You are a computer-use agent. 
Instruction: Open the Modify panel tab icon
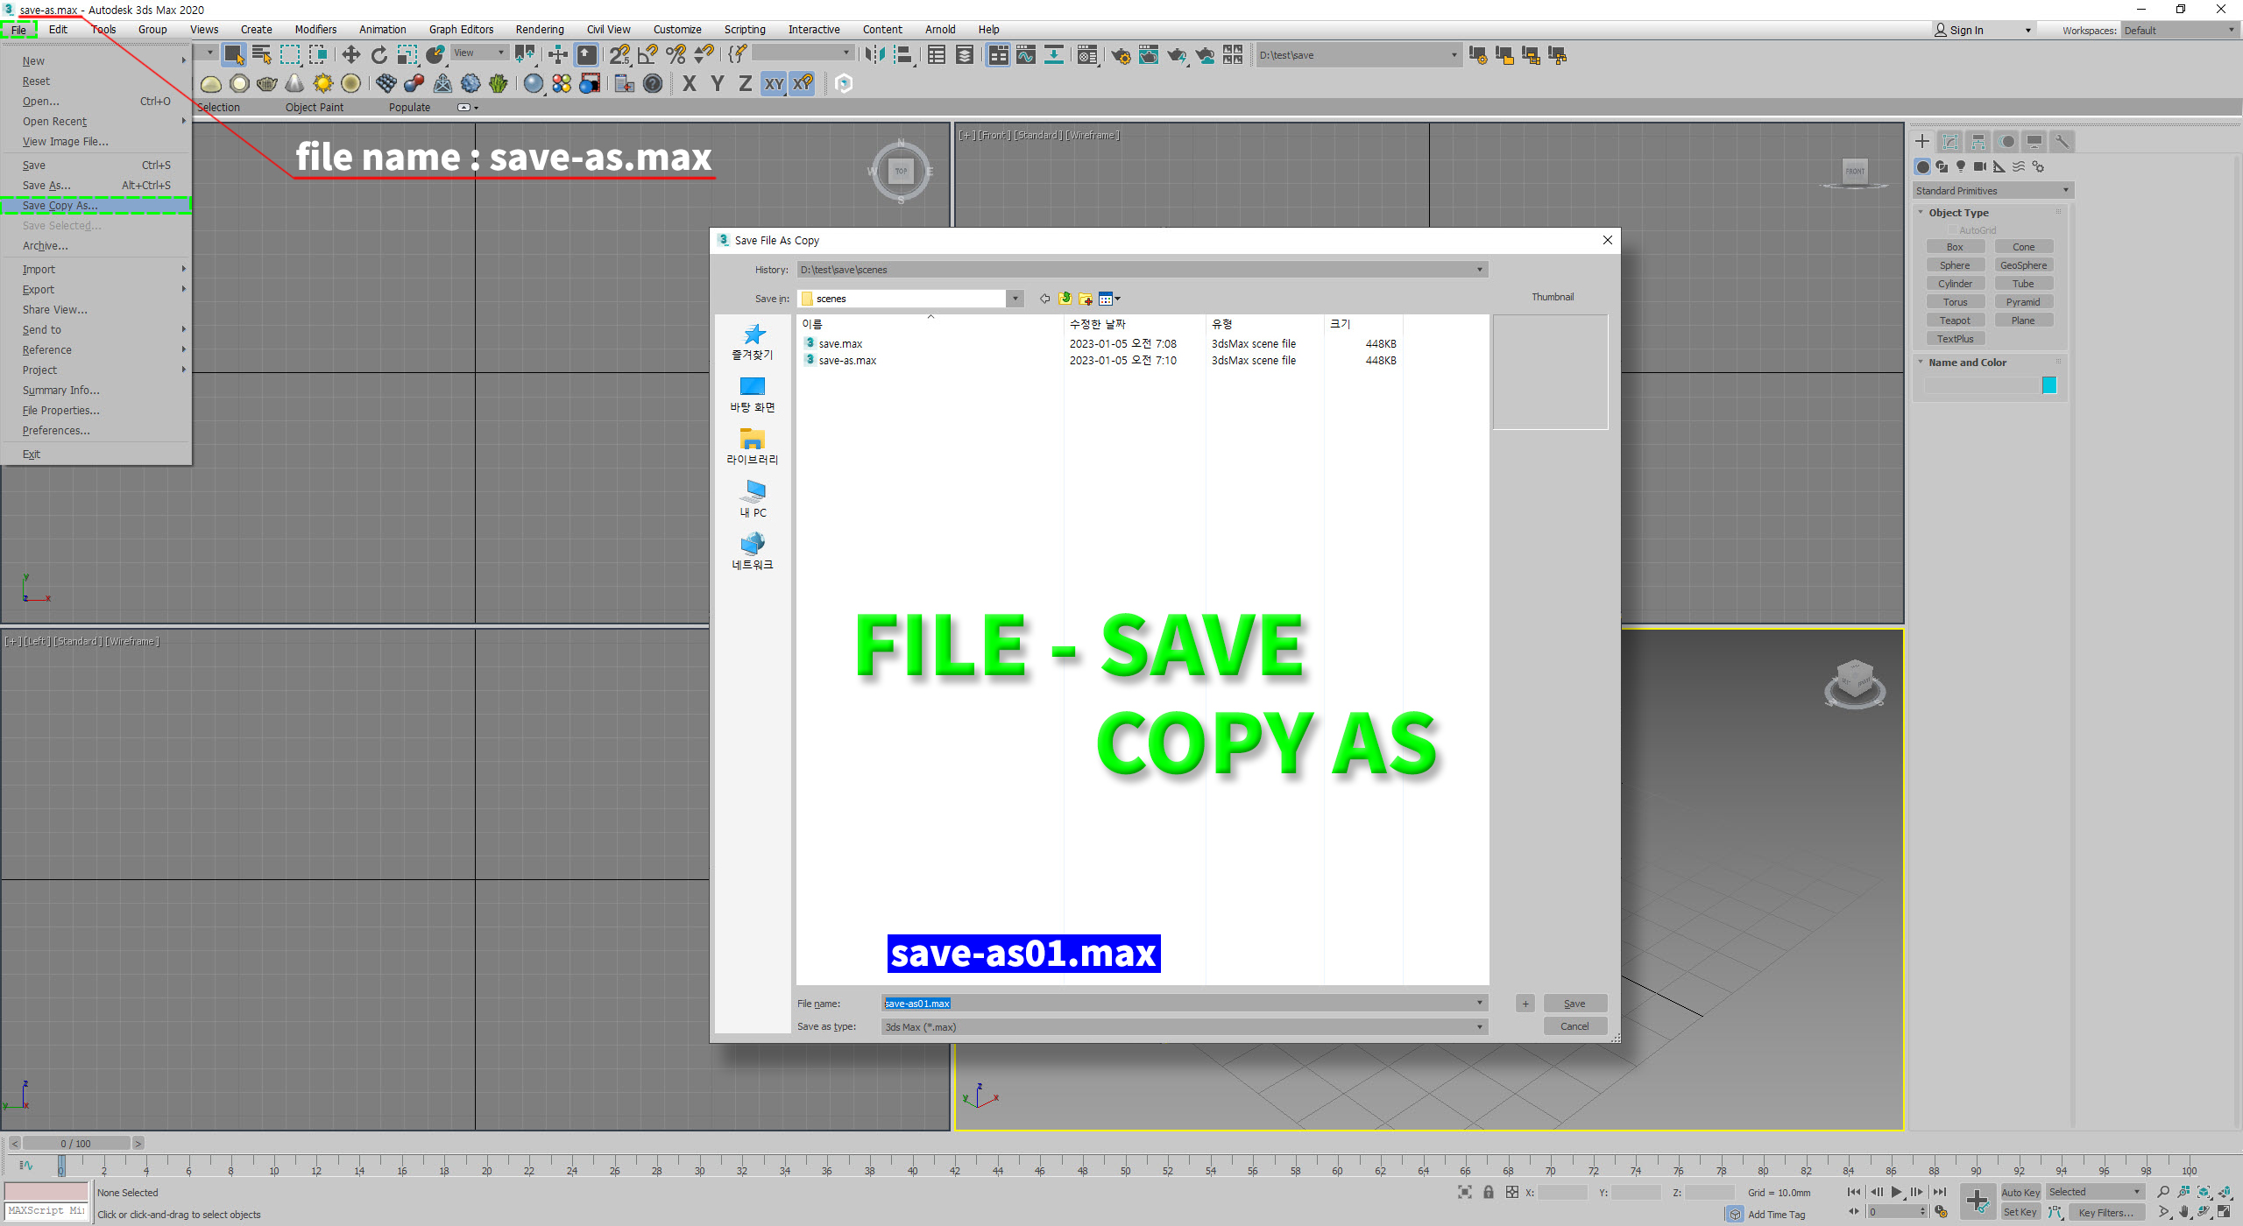point(1950,141)
